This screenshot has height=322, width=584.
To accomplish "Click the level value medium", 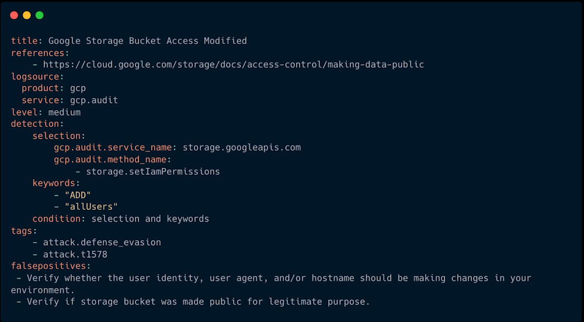I will click(64, 112).
